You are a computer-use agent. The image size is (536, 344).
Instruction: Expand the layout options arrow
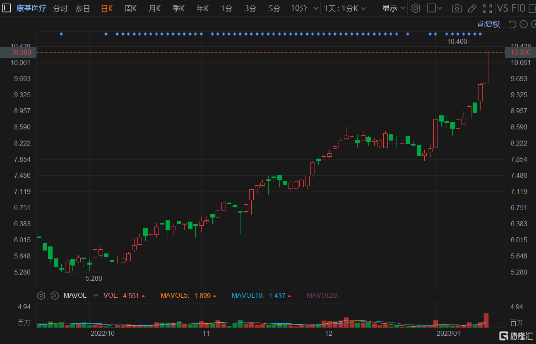[440, 8]
